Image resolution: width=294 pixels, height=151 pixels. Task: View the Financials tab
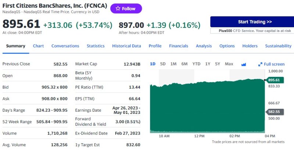tap(179, 46)
